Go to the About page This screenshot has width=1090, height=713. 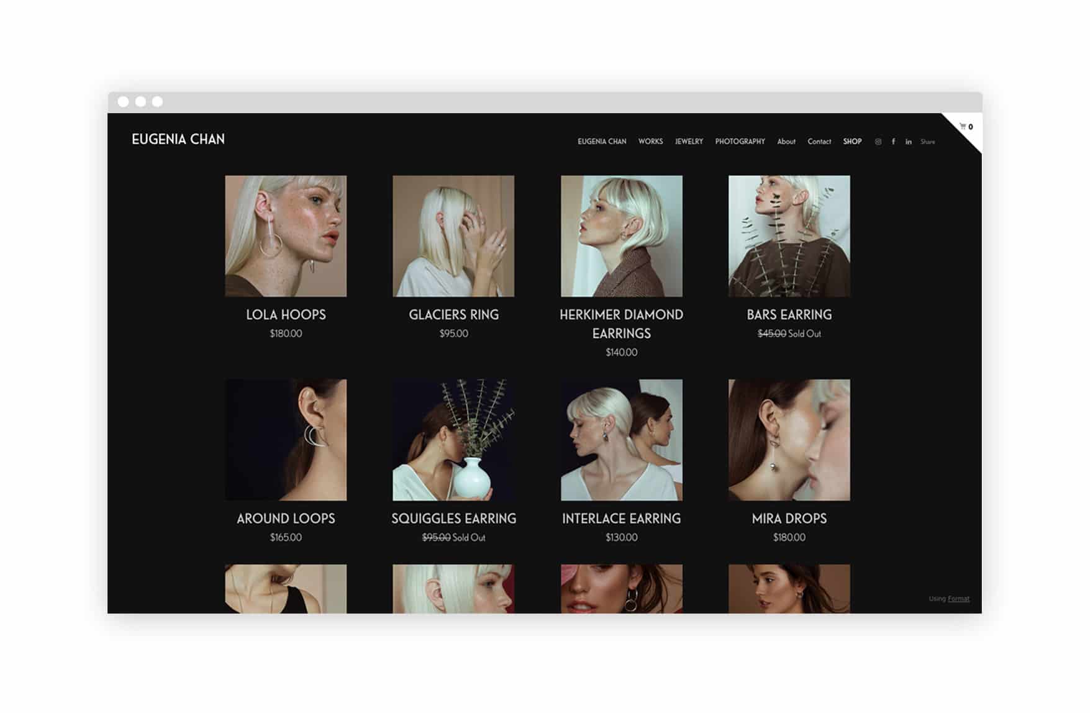point(786,142)
